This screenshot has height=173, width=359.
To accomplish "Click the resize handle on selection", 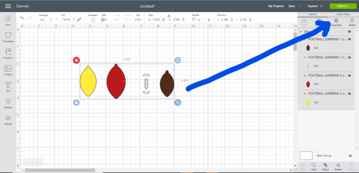I will click(x=178, y=102).
